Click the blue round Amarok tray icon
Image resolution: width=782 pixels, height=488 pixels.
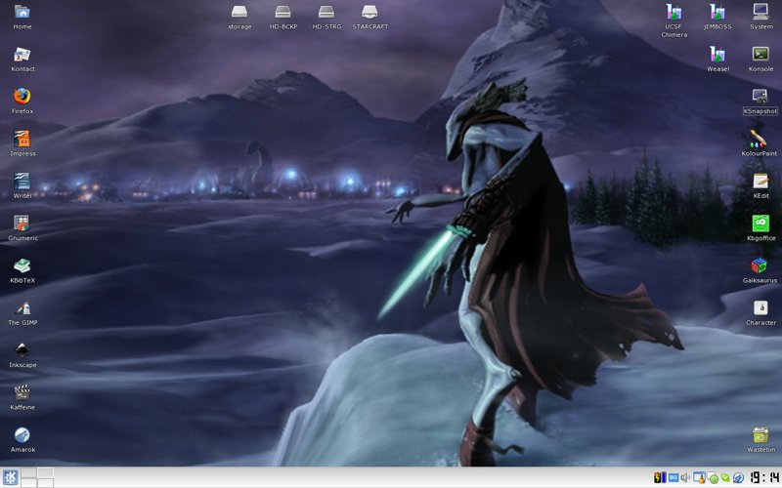[x=738, y=478]
